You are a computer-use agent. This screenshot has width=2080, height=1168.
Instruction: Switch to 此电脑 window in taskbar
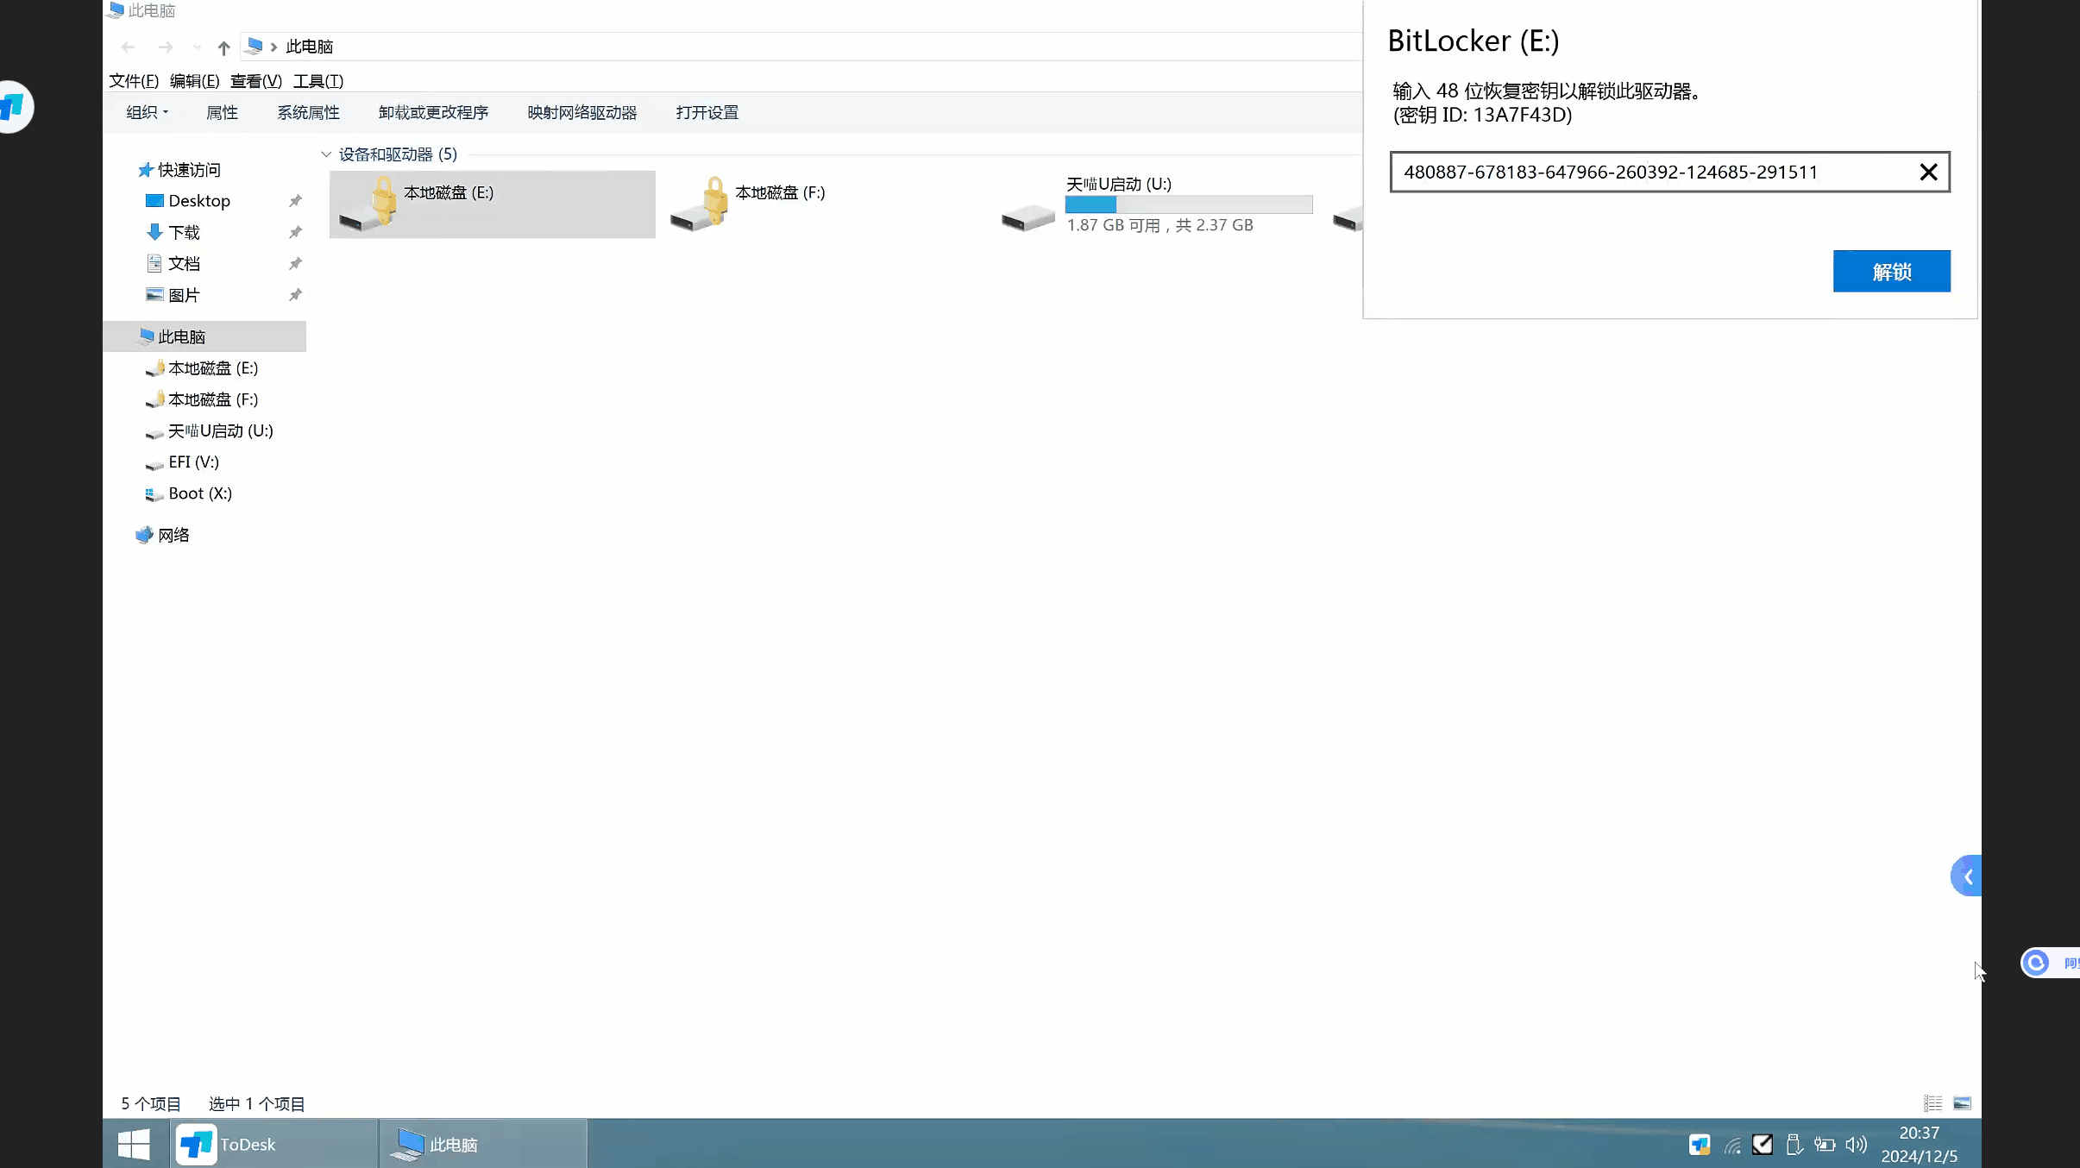point(484,1145)
